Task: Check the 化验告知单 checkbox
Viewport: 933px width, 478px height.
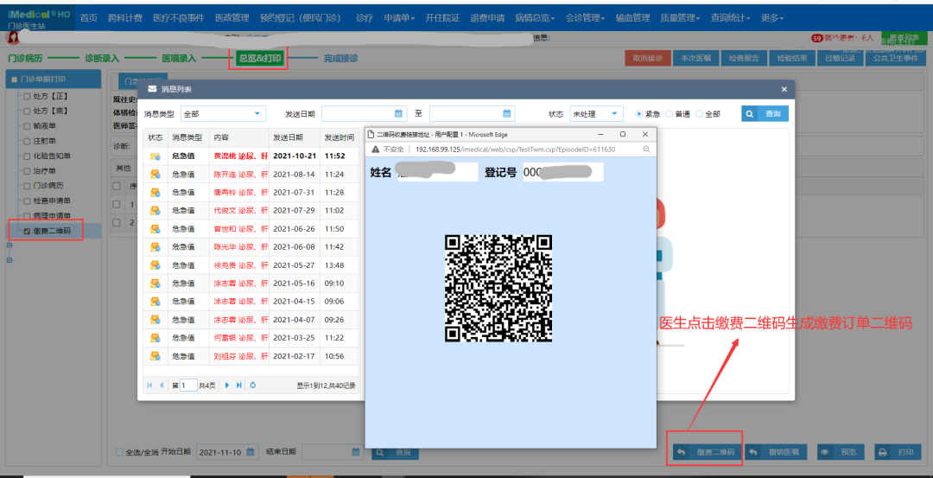Action: pos(27,156)
